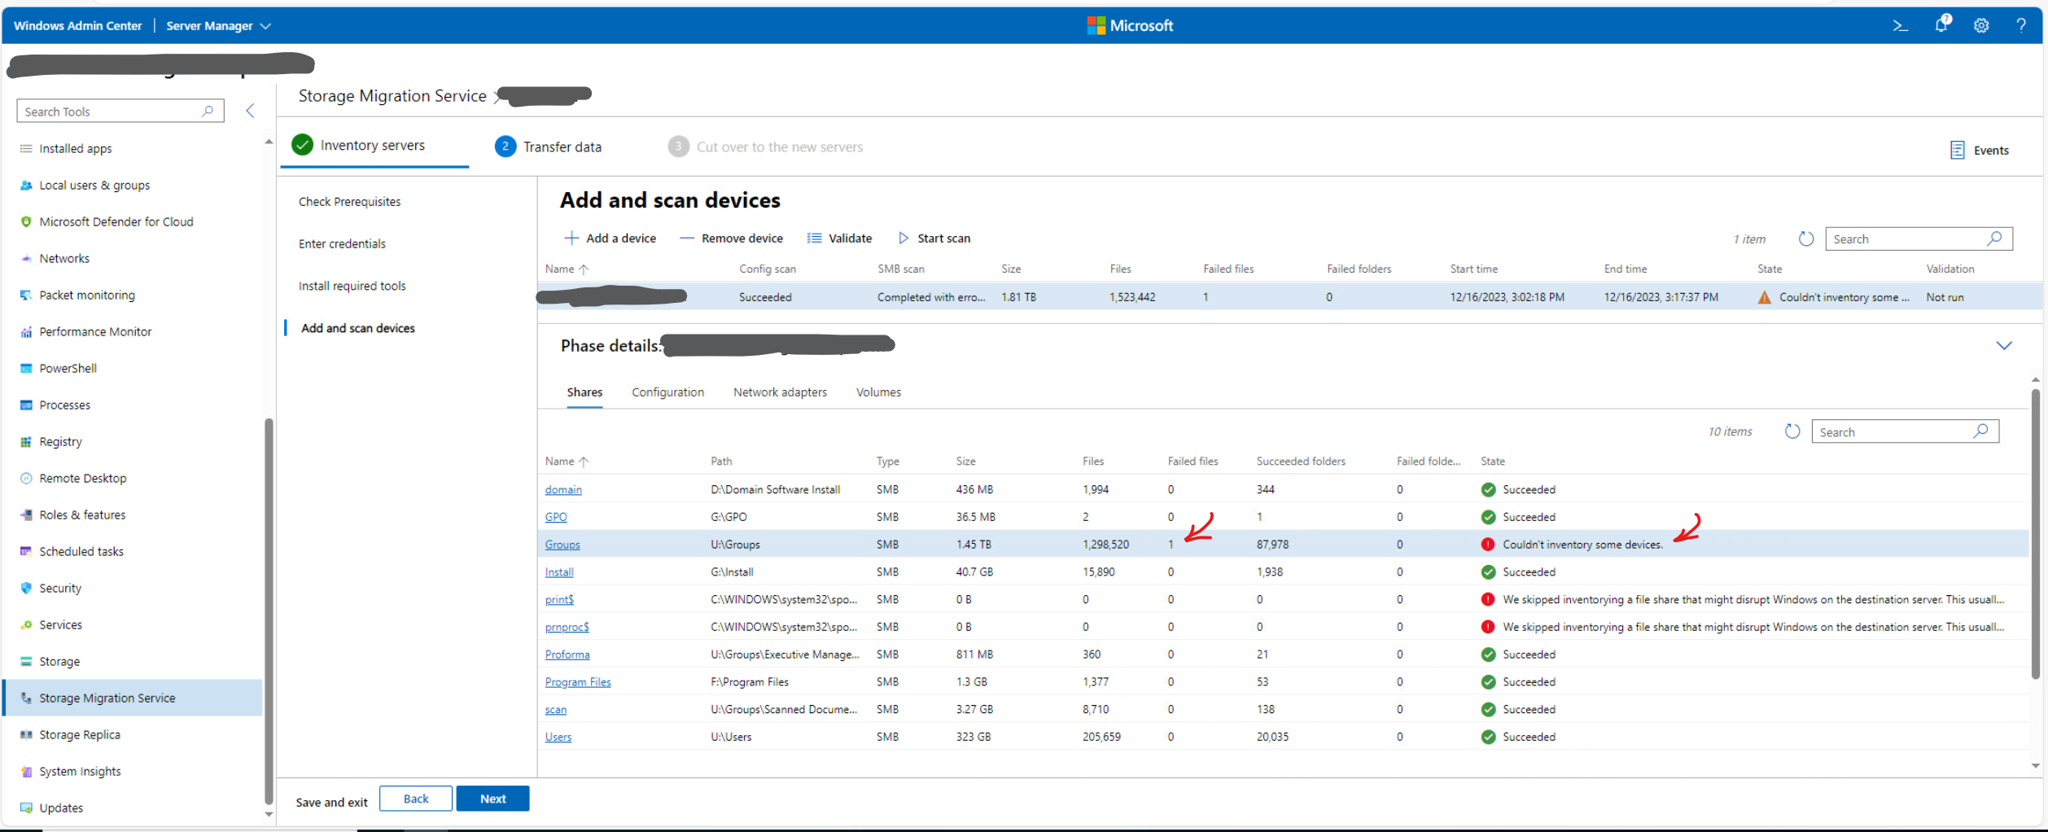This screenshot has height=832, width=2048.
Task: Open the notifications bell icon
Action: 1941,24
